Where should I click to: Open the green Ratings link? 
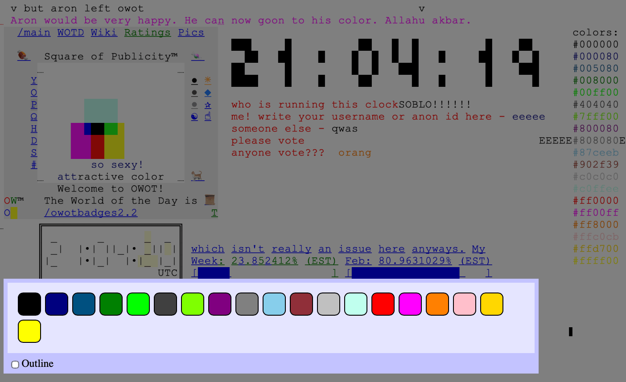147,33
